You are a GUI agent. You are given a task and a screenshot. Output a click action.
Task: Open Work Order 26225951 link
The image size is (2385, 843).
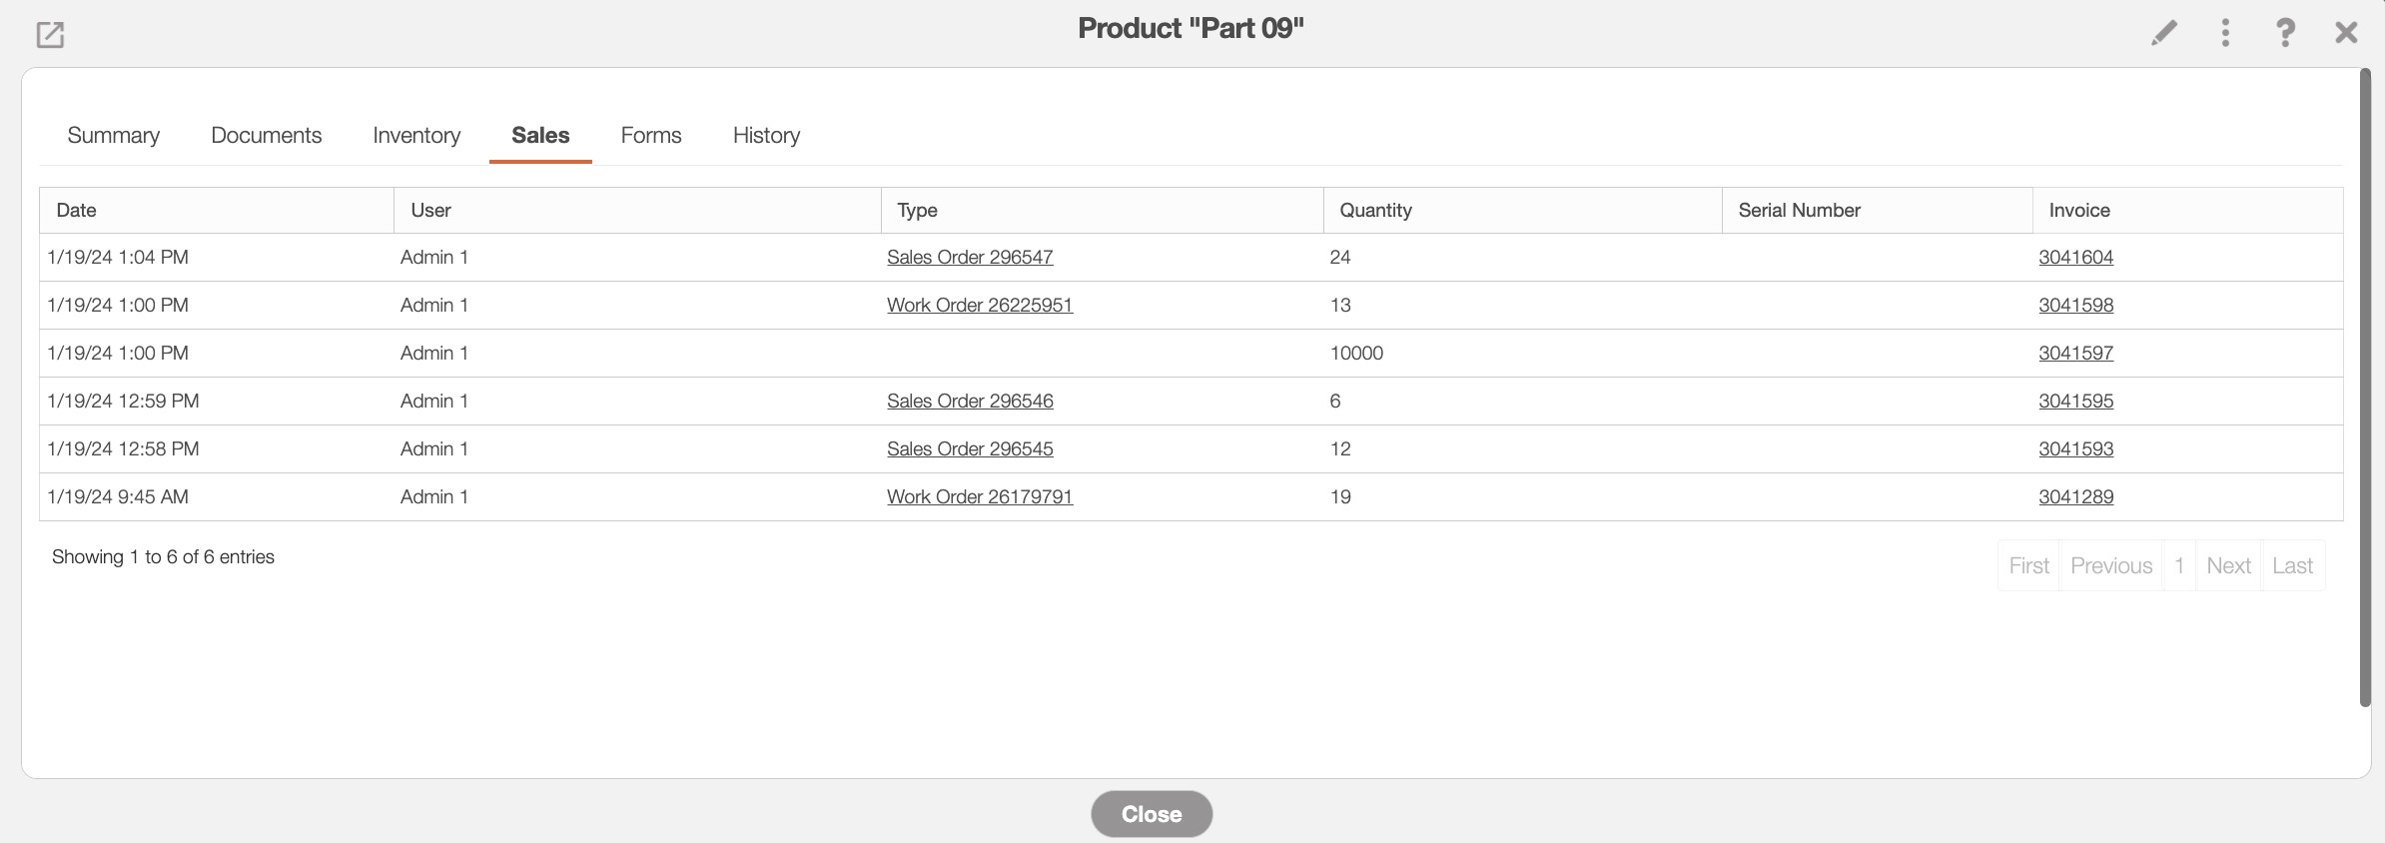coord(980,305)
